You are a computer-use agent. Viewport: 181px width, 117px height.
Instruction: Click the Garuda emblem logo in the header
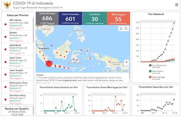pos(7,5)
